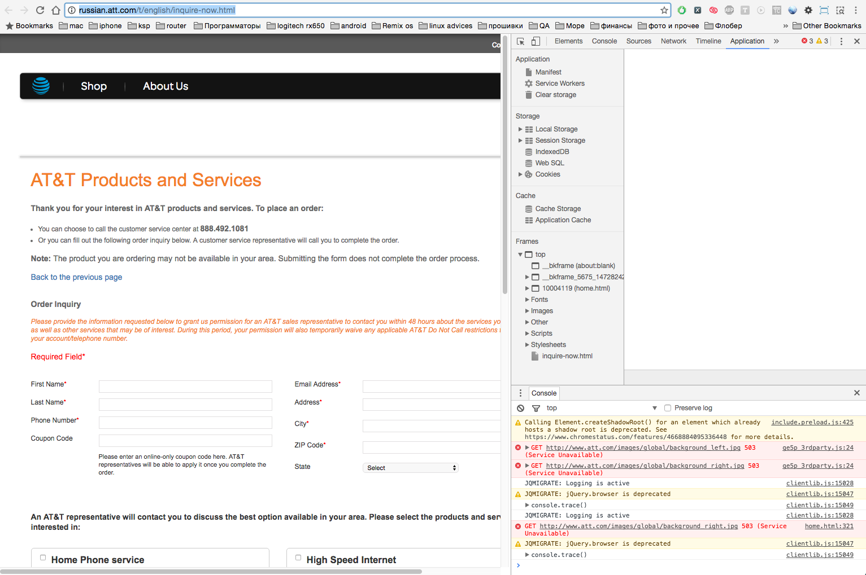866x575 pixels.
Task: Switch to the Elements tab
Action: pos(568,41)
